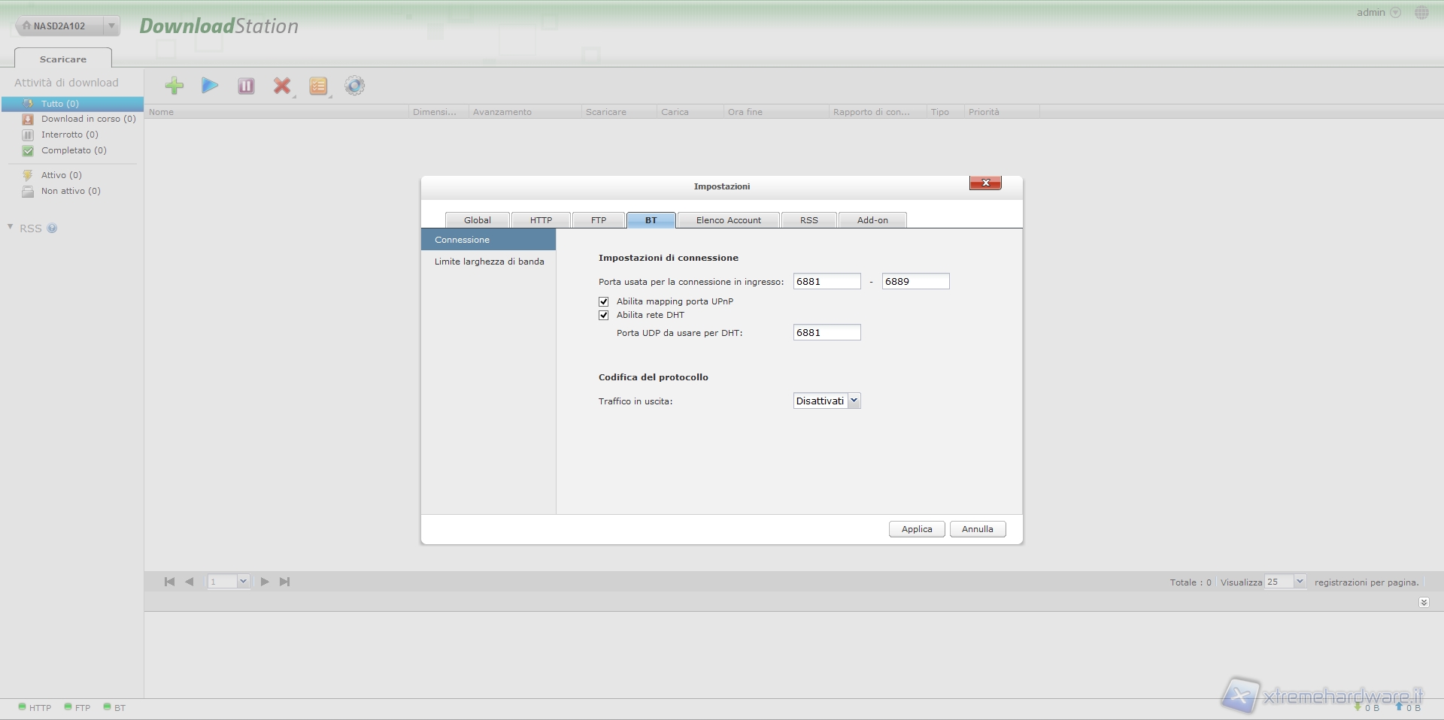The width and height of the screenshot is (1444, 720).
Task: Click the Applica button
Action: (916, 529)
